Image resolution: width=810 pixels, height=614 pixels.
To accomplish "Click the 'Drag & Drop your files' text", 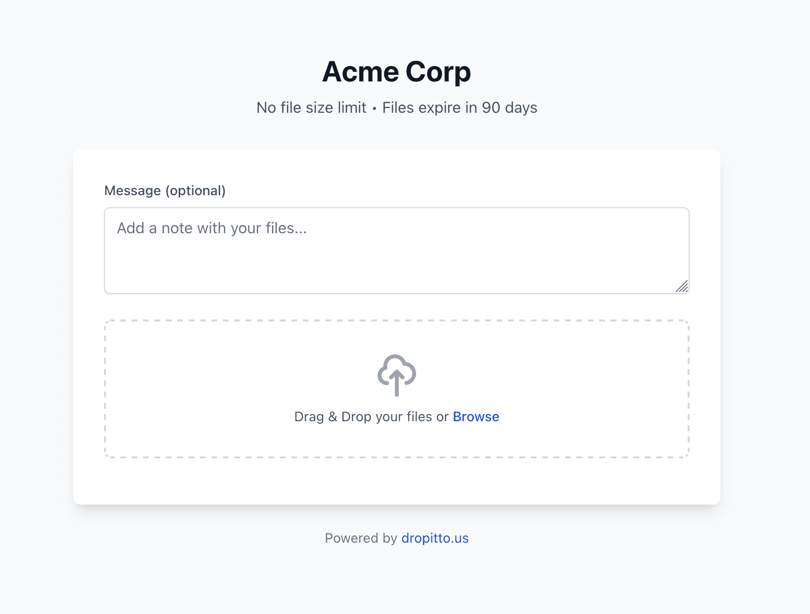I will [x=370, y=416].
